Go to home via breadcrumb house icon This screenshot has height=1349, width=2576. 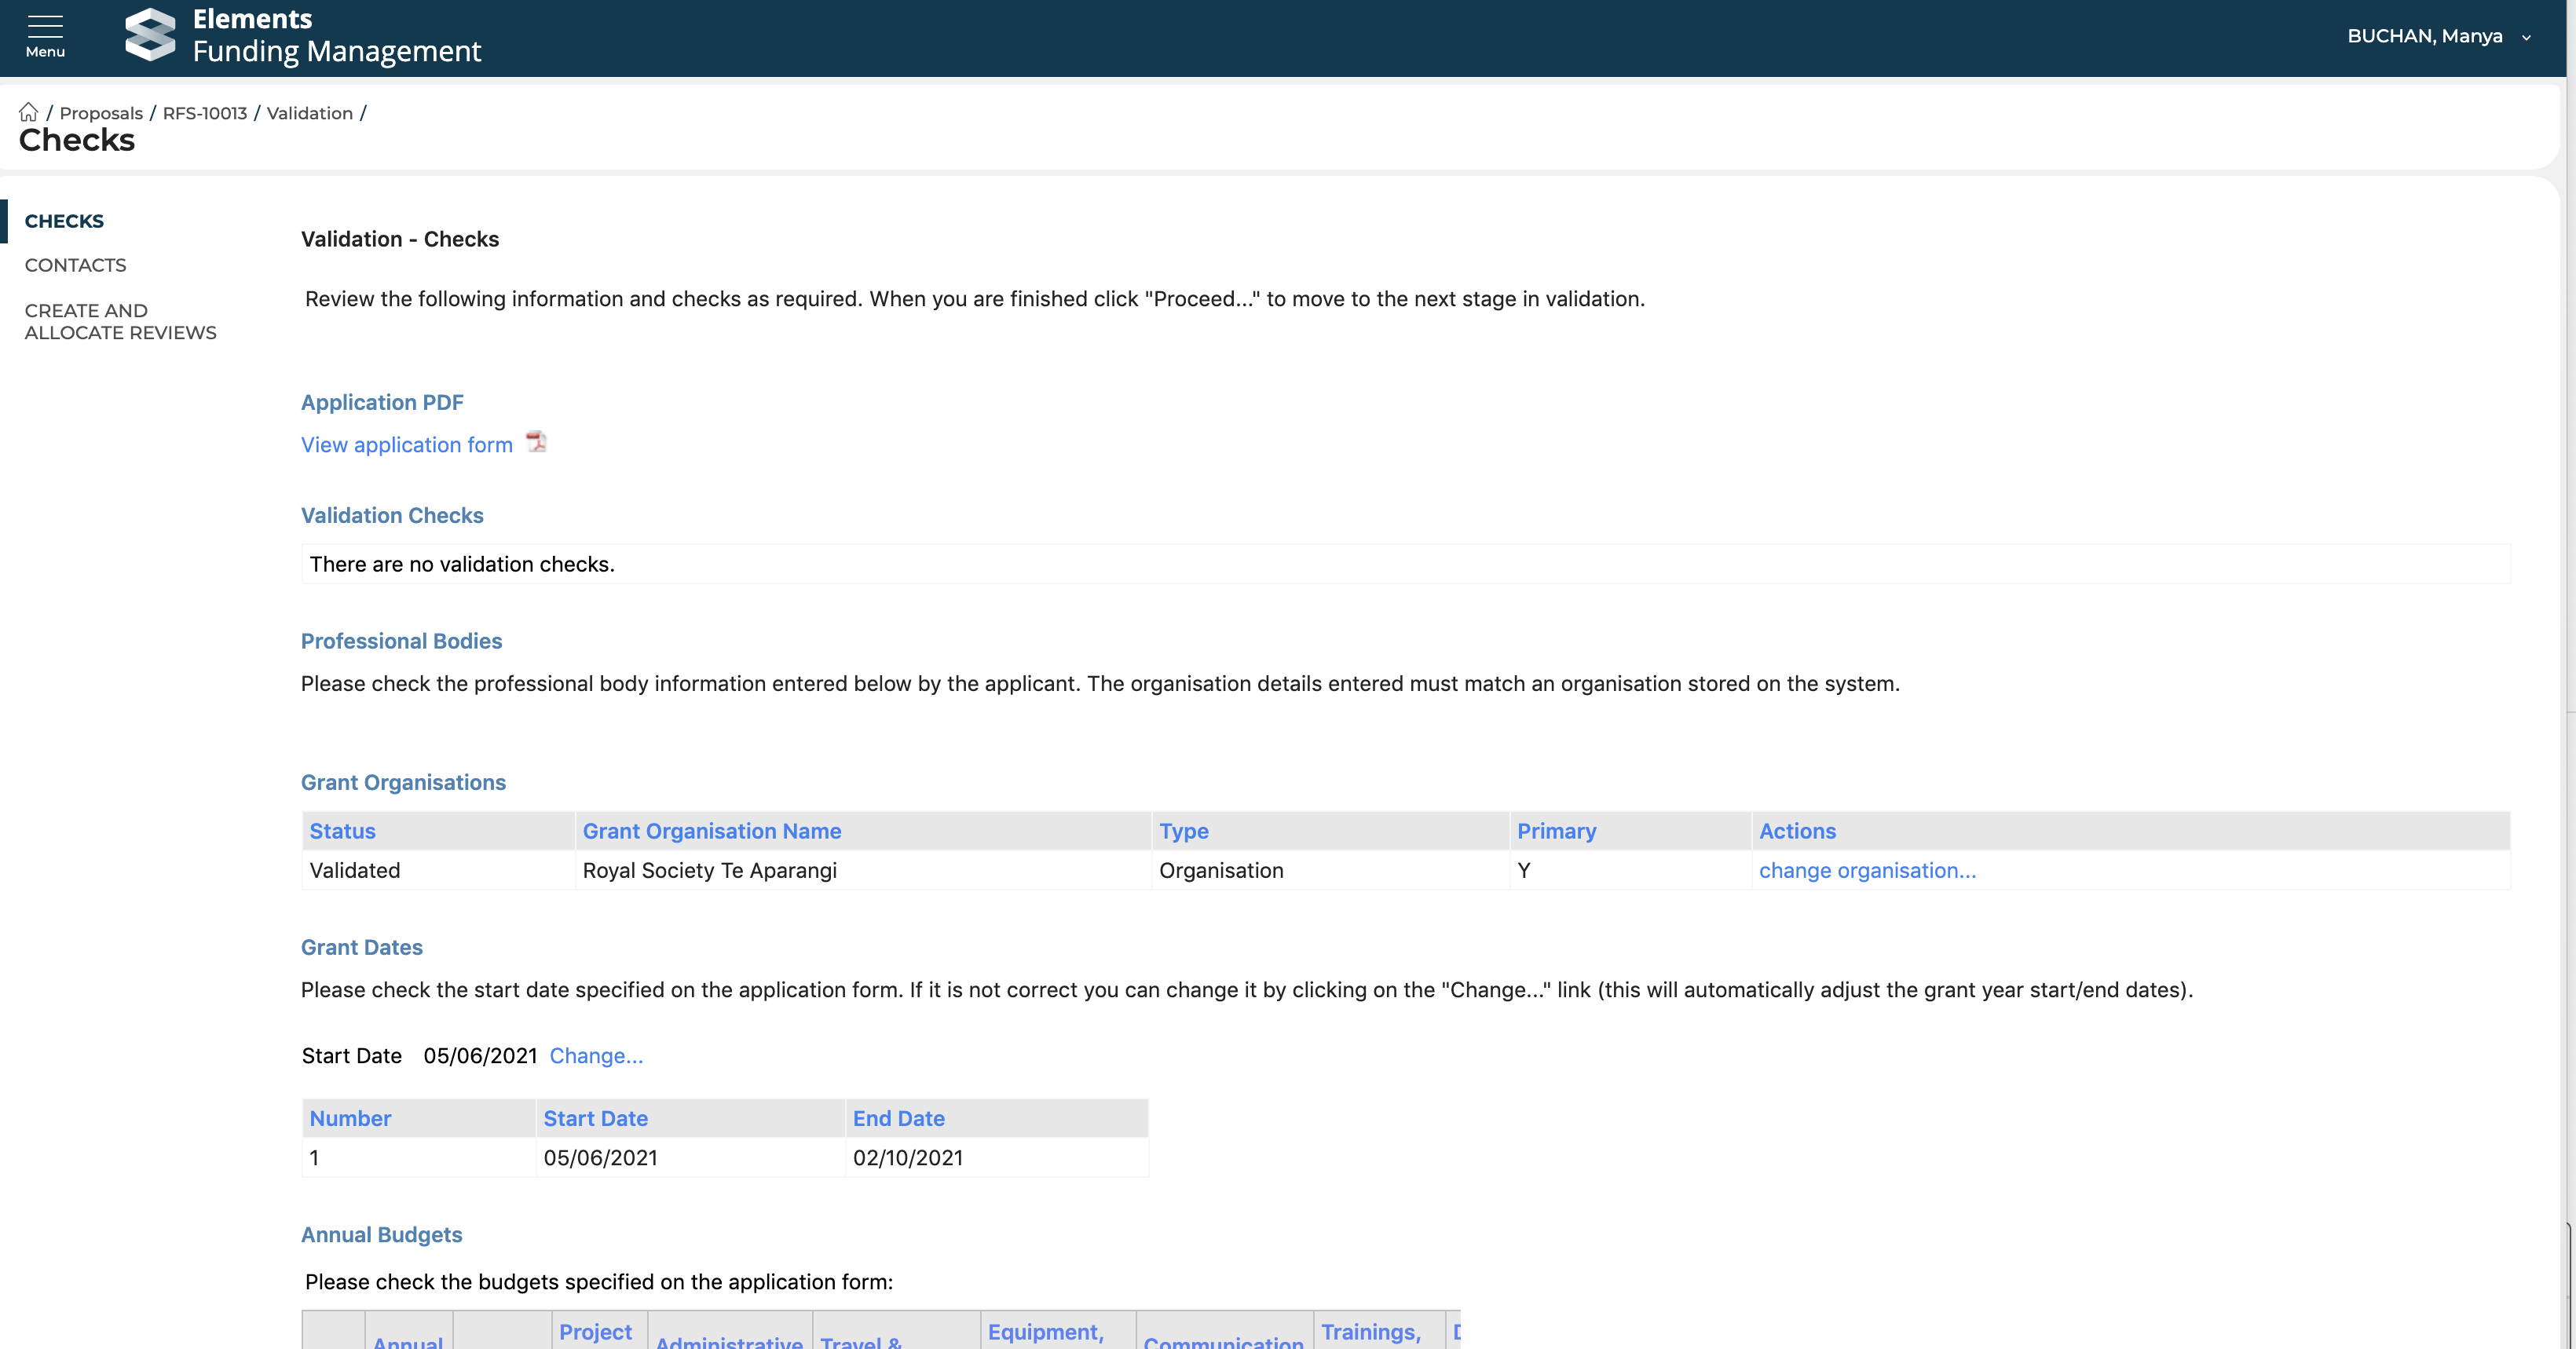tap(28, 112)
